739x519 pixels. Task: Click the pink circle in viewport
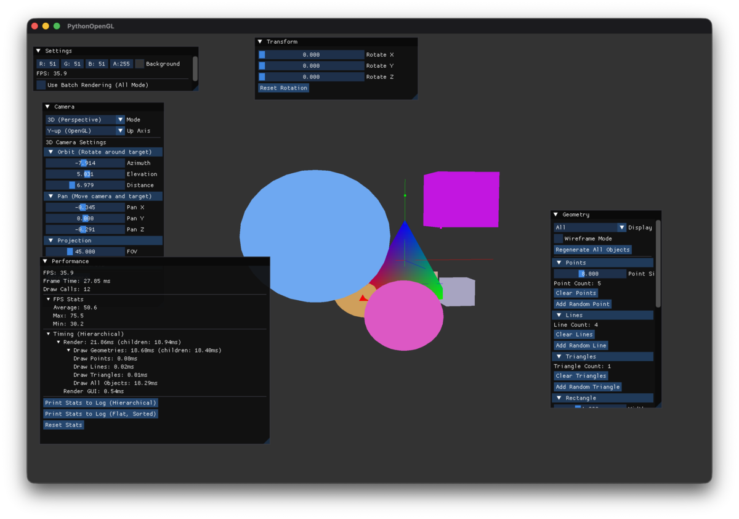[403, 315]
